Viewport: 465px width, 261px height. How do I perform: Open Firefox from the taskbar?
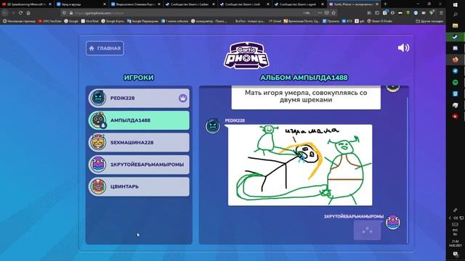tap(456, 59)
